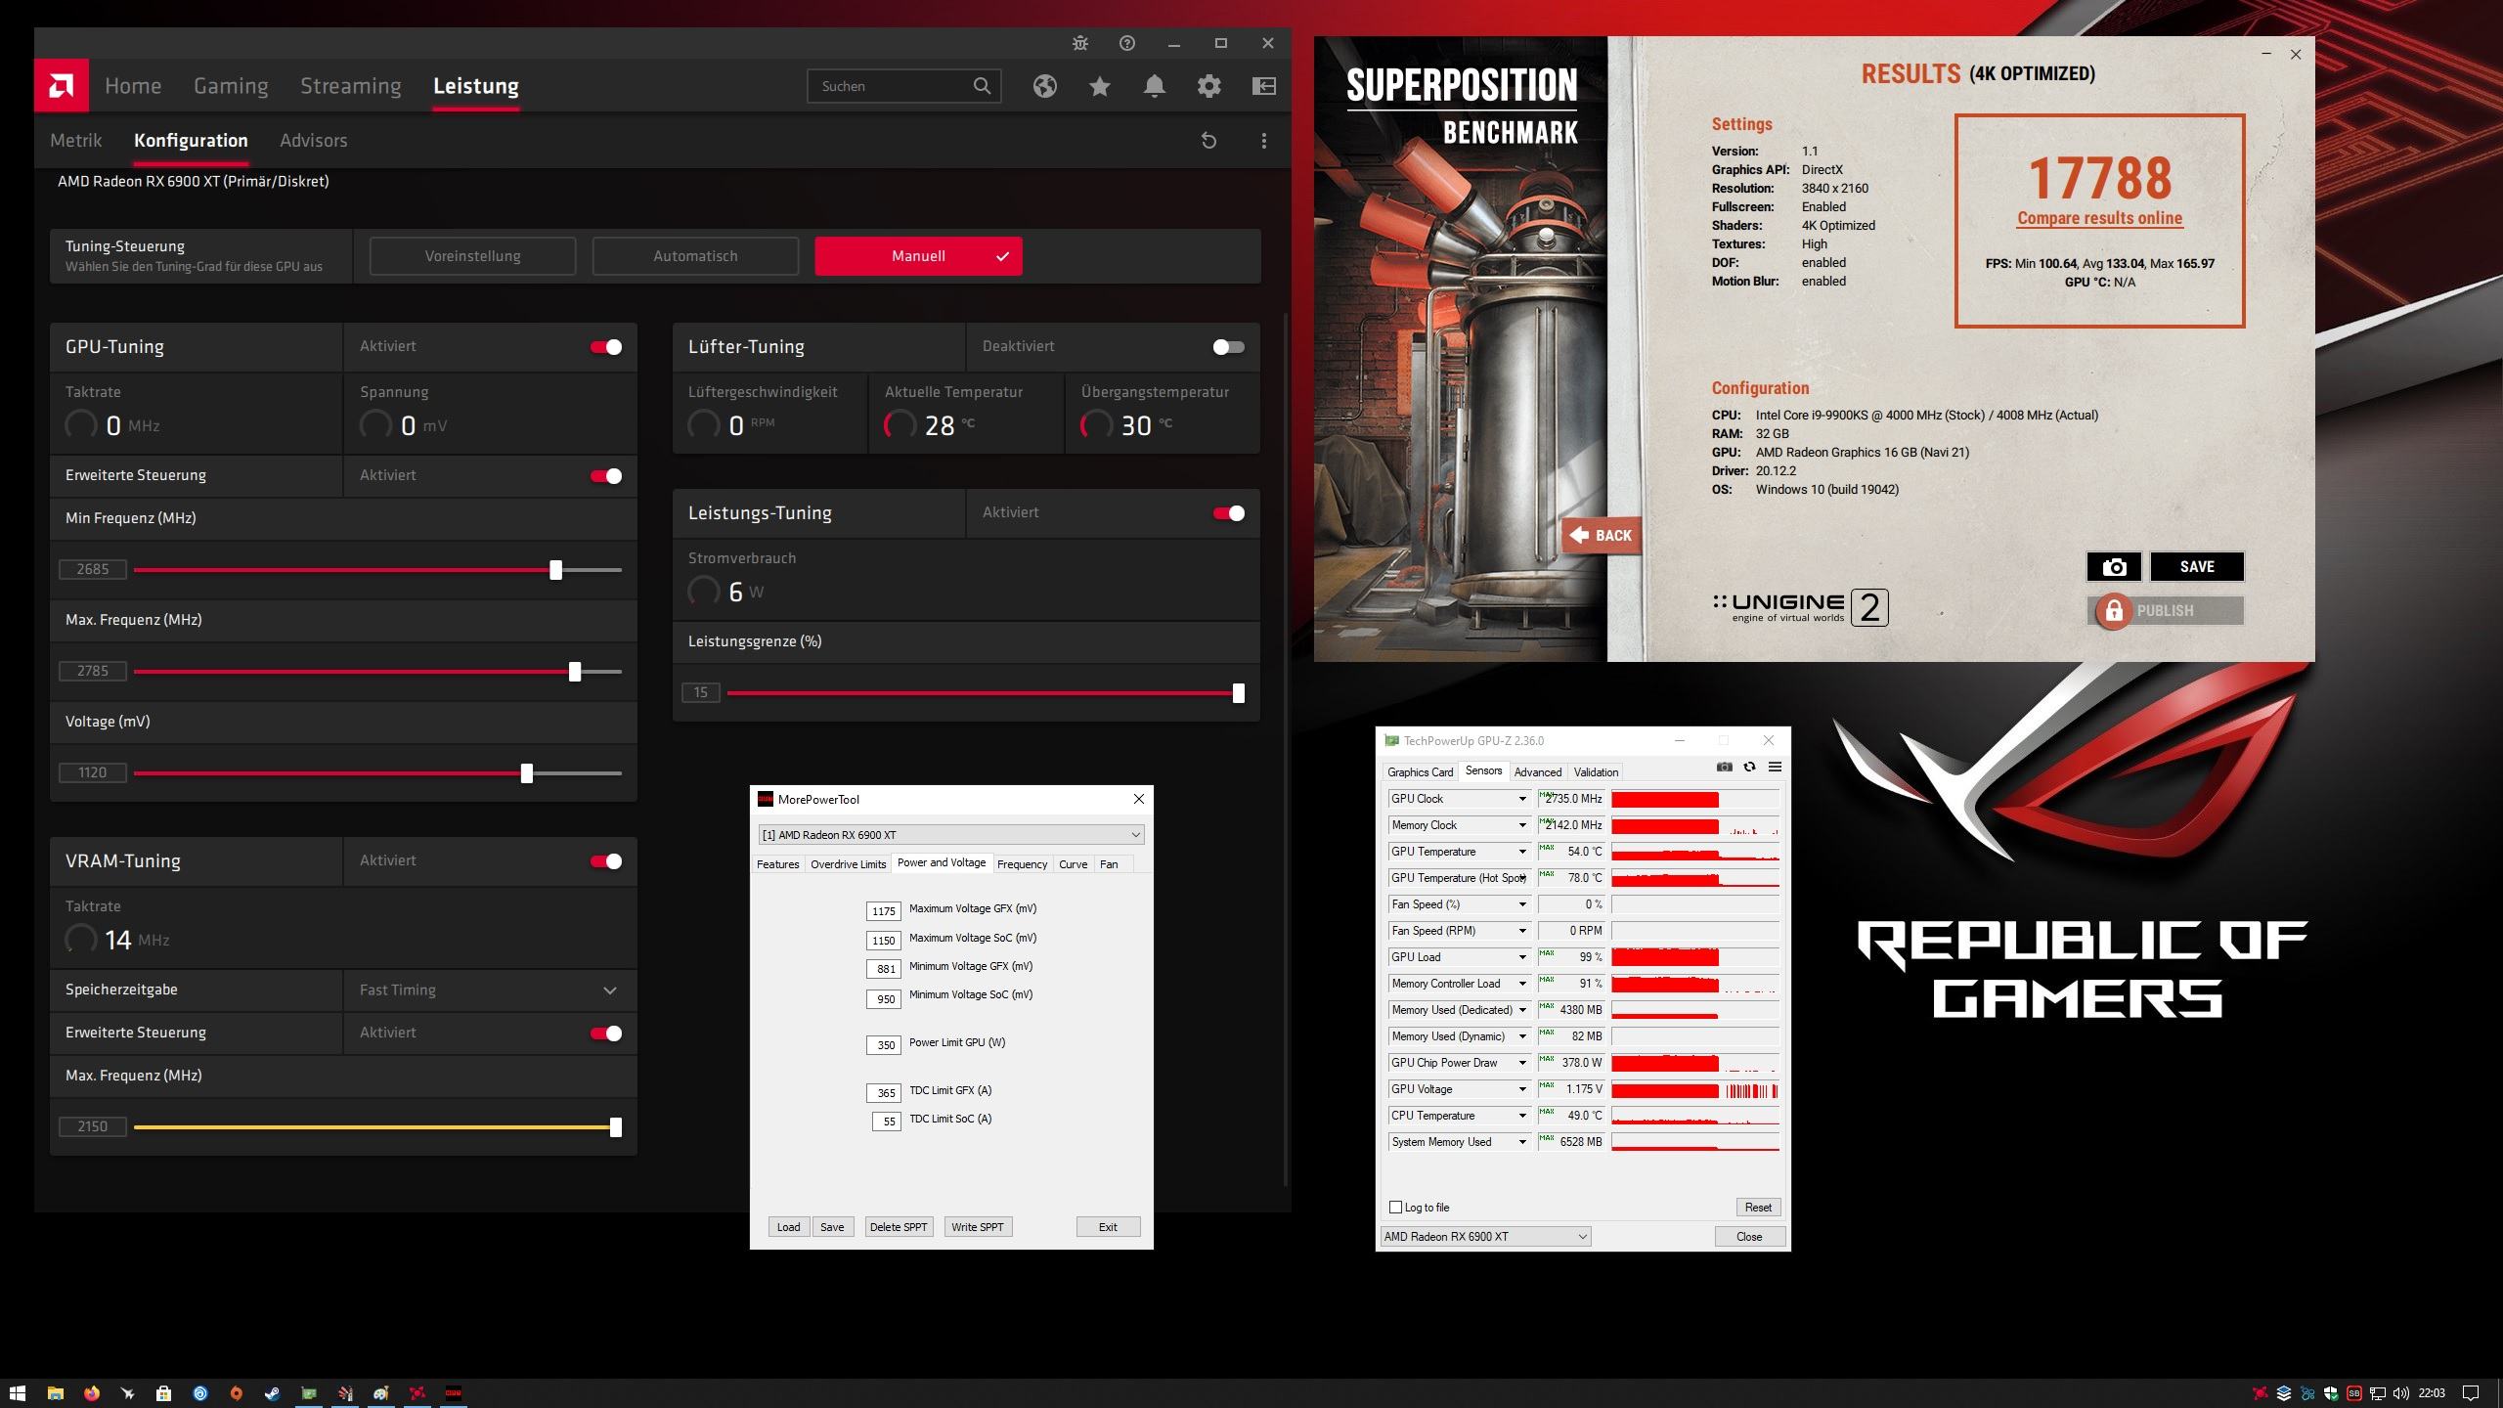This screenshot has width=2503, height=1408.
Task: Click the Power Limit GPU (W) field
Action: click(884, 1045)
